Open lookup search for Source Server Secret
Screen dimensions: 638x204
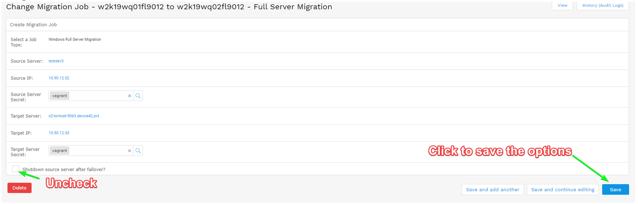(138, 96)
